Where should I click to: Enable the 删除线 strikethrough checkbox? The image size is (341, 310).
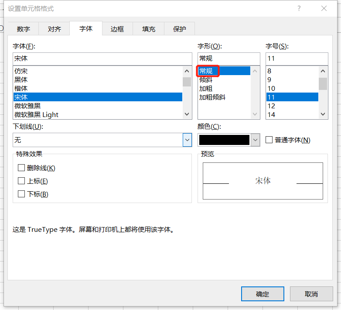point(21,168)
